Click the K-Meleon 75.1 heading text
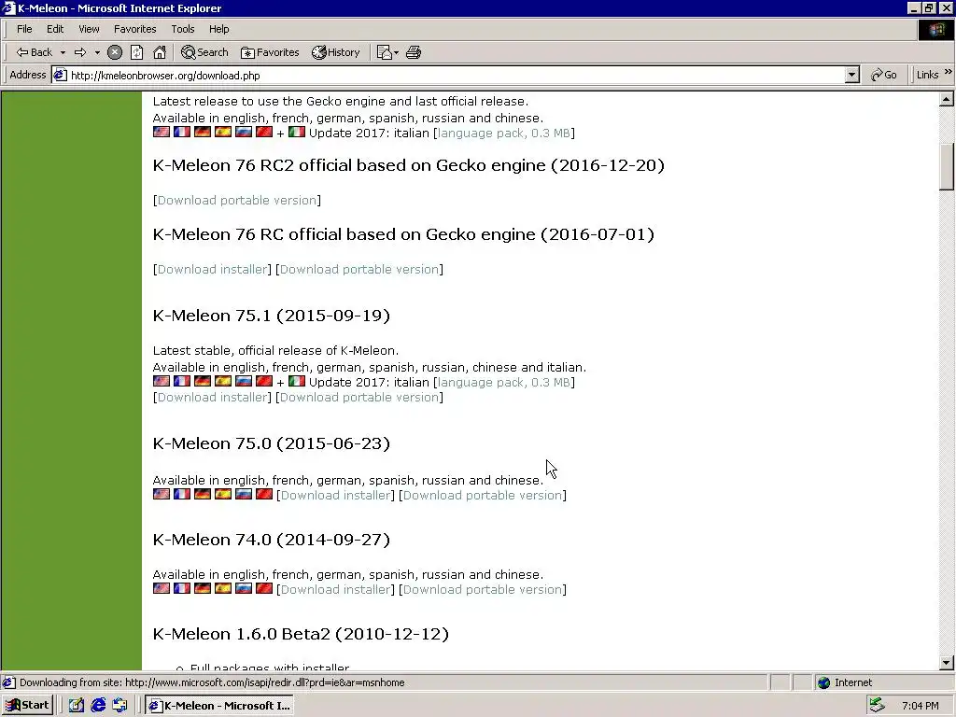Screen dimensions: 956x717 (272, 316)
